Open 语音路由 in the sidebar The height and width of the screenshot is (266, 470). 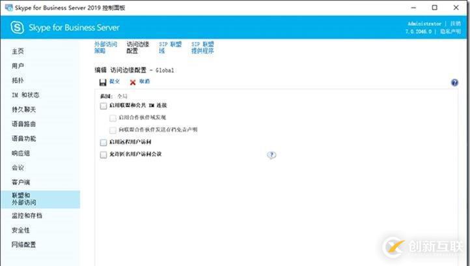coord(23,124)
